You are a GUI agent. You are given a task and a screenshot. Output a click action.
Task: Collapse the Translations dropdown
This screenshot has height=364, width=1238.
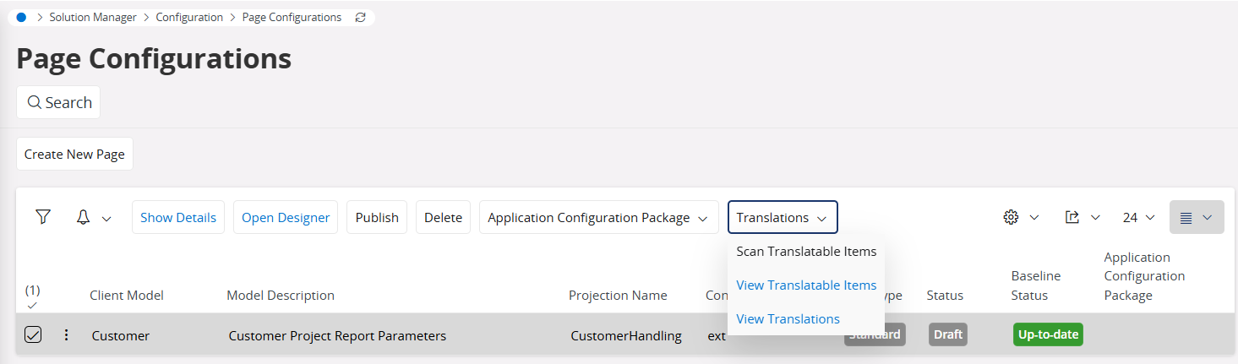[782, 217]
